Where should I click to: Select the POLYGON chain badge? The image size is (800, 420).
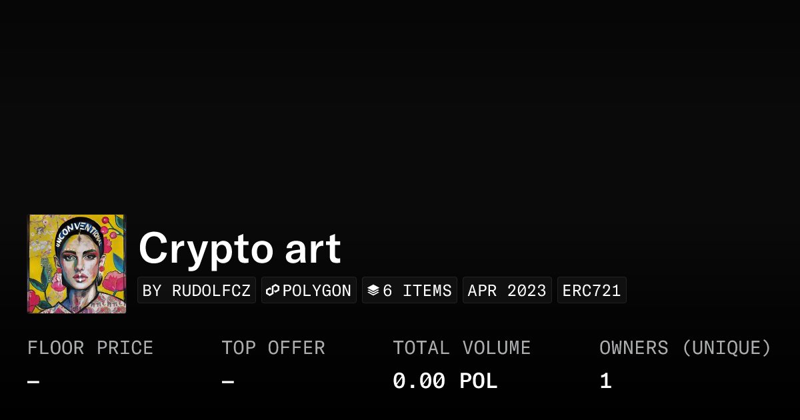pos(309,289)
